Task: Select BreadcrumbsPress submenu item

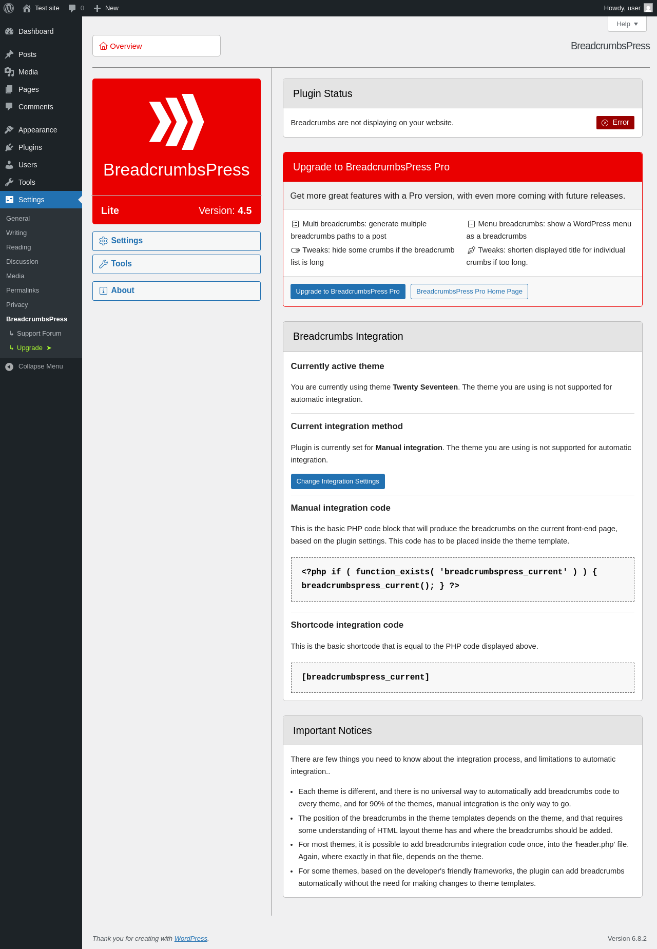Action: (x=36, y=319)
